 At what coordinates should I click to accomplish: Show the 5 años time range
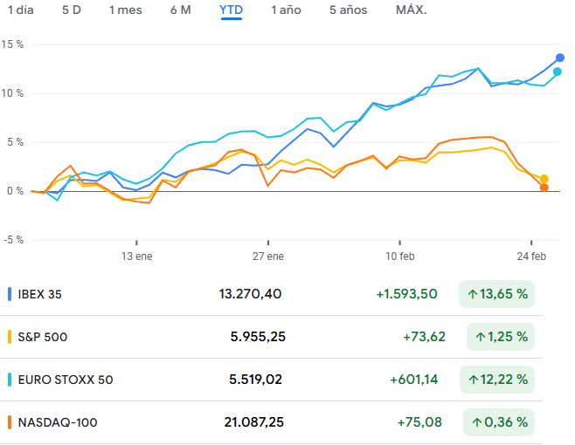348,10
